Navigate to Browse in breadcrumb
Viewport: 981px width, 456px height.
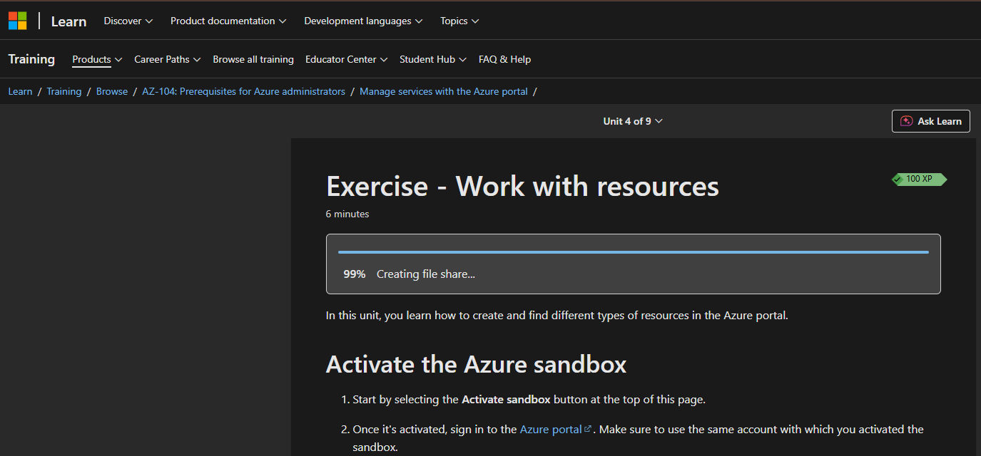point(112,91)
